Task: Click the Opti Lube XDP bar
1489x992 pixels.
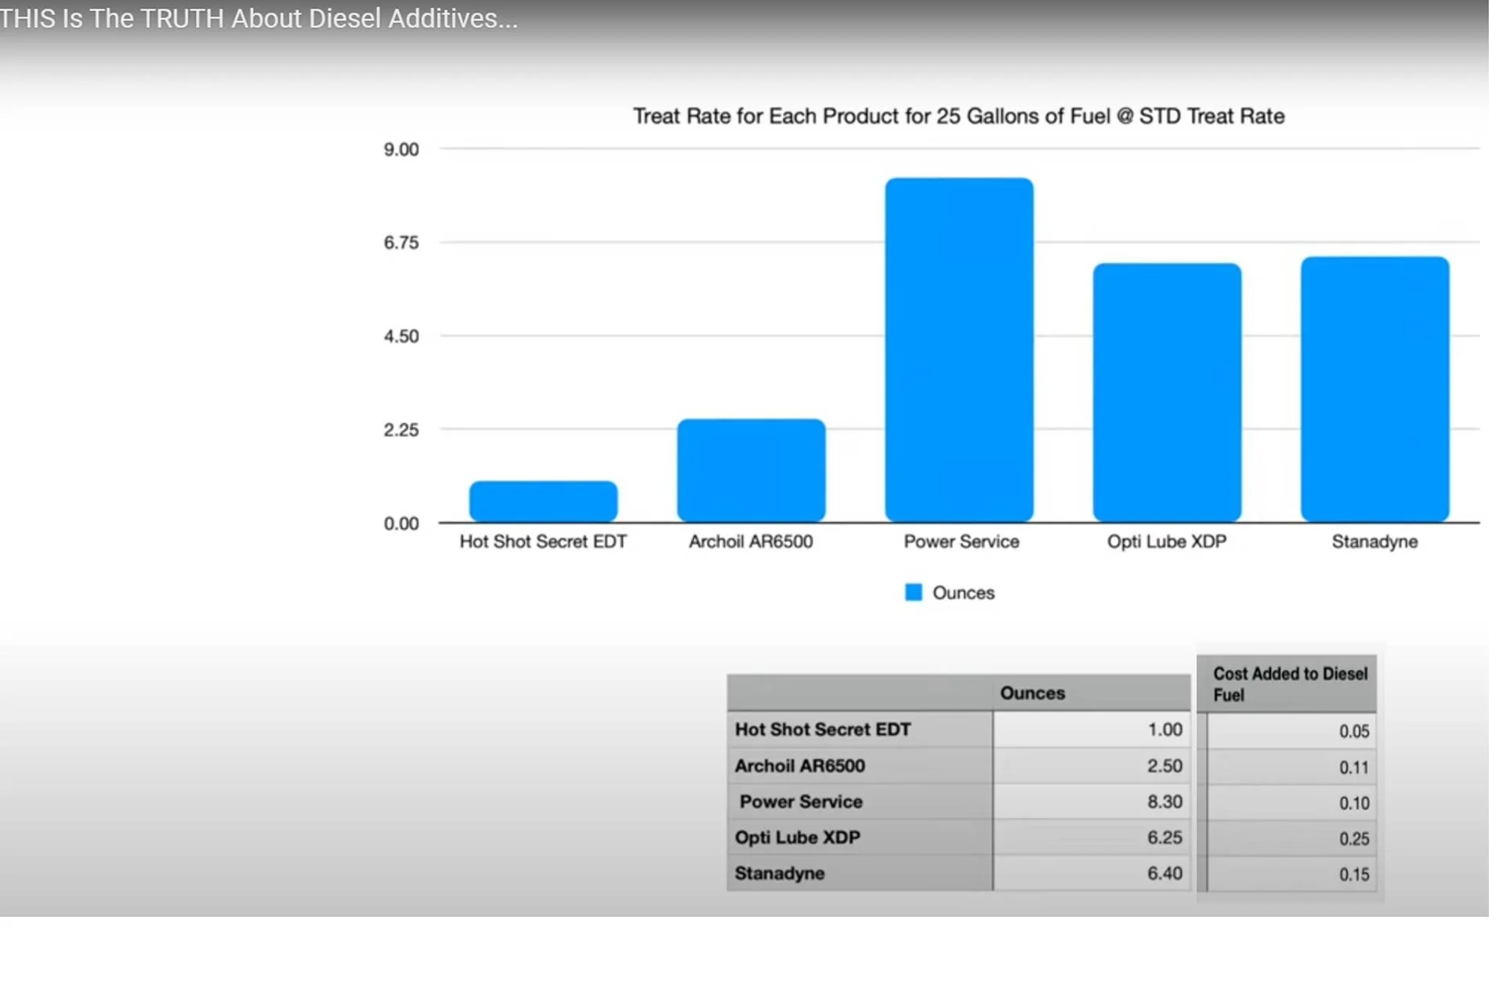Action: 1167,393
